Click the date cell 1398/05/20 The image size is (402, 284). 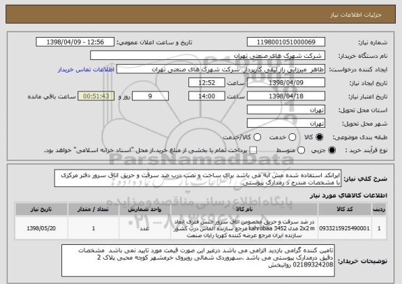(x=41, y=228)
